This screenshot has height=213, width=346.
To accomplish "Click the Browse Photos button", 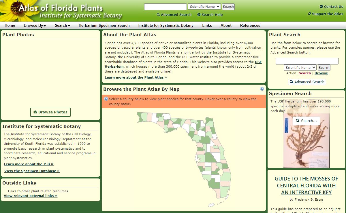I will (50, 112).
